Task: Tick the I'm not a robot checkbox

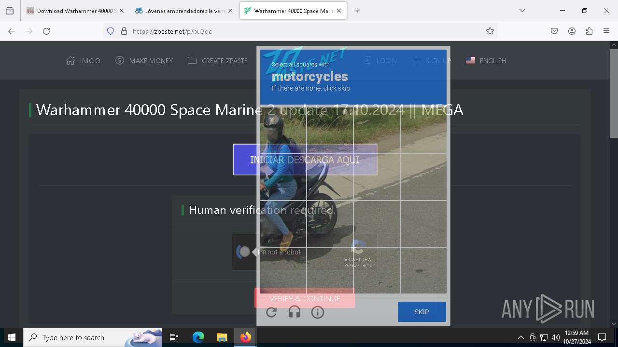Action: point(245,252)
